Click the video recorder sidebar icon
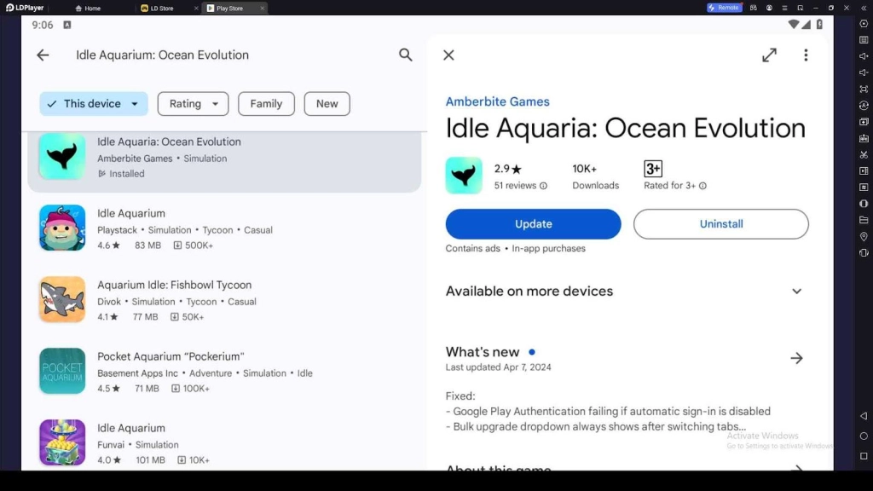 tap(864, 170)
